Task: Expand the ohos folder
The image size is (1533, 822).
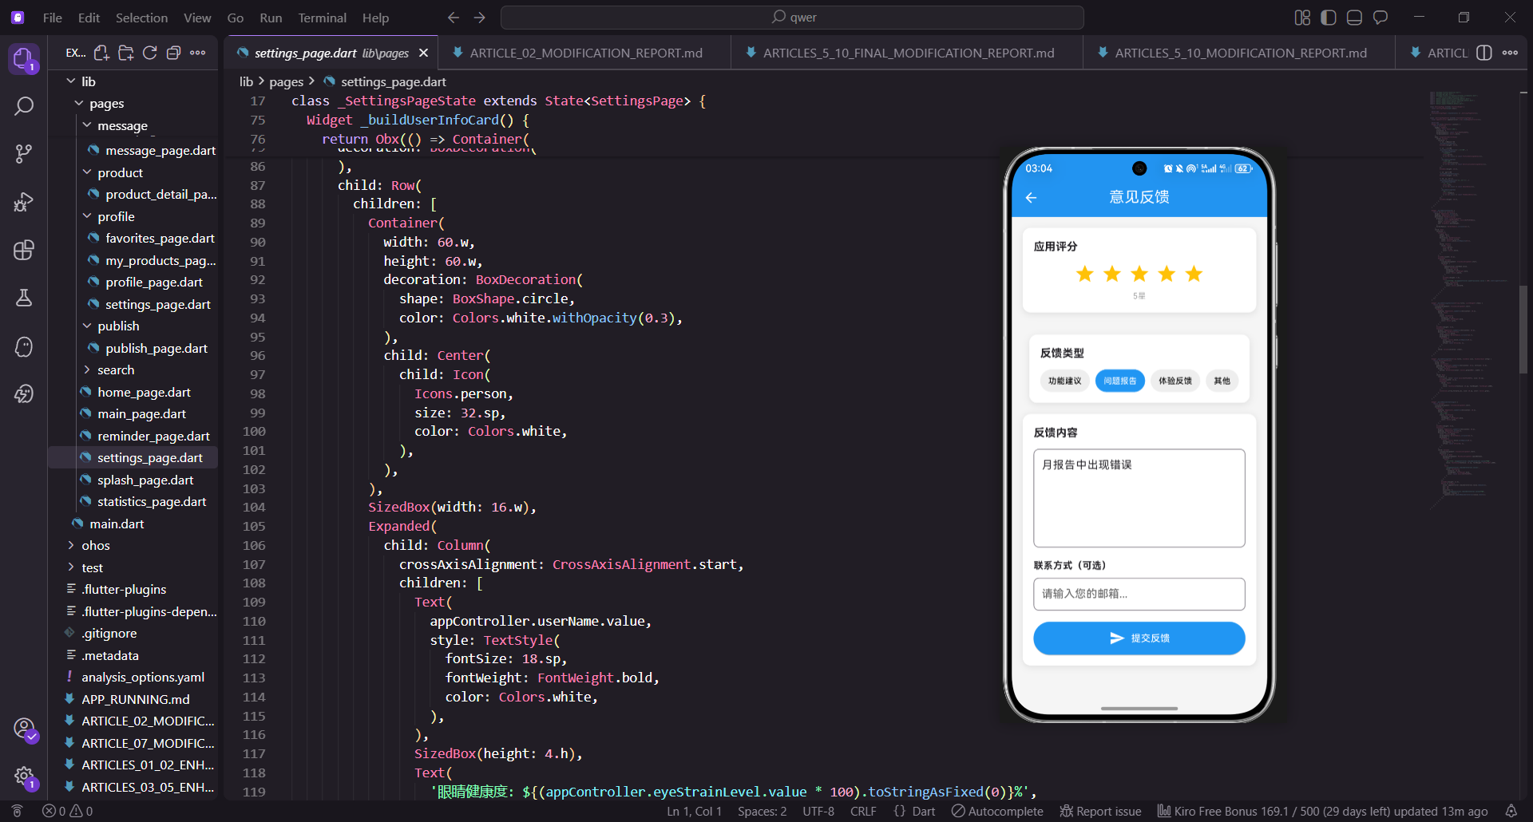Action: point(96,545)
